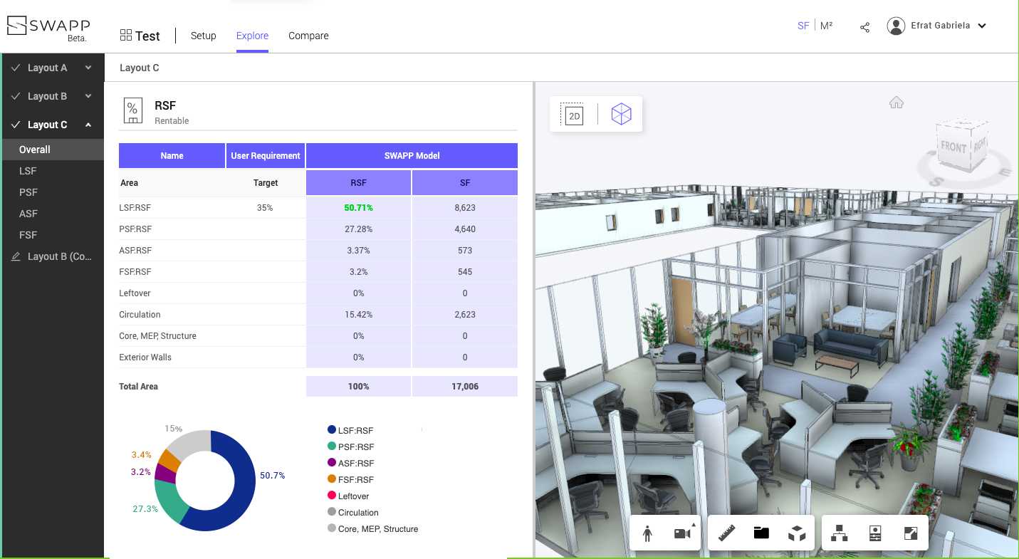1019x559 pixels.
Task: Activate the first-person walk tool
Action: (647, 533)
